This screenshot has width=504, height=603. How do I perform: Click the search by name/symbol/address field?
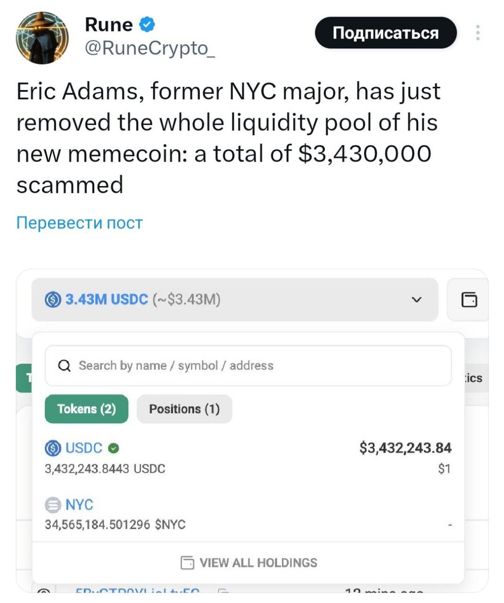point(255,366)
